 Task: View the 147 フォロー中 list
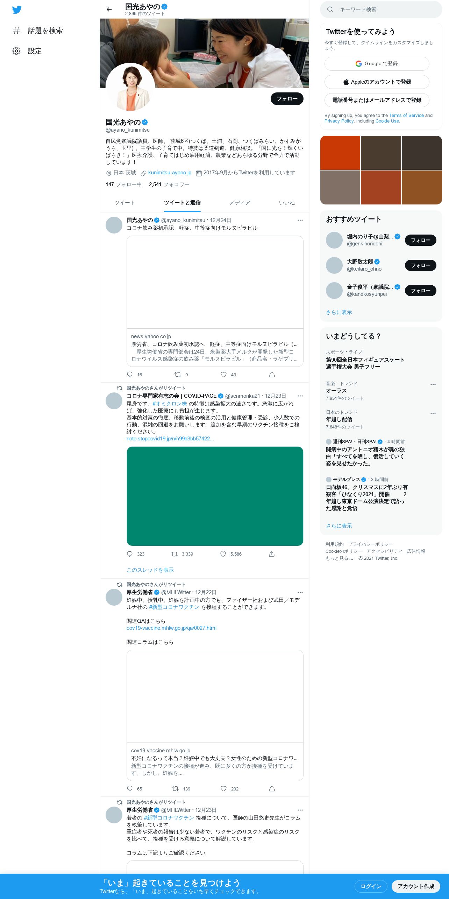click(124, 184)
